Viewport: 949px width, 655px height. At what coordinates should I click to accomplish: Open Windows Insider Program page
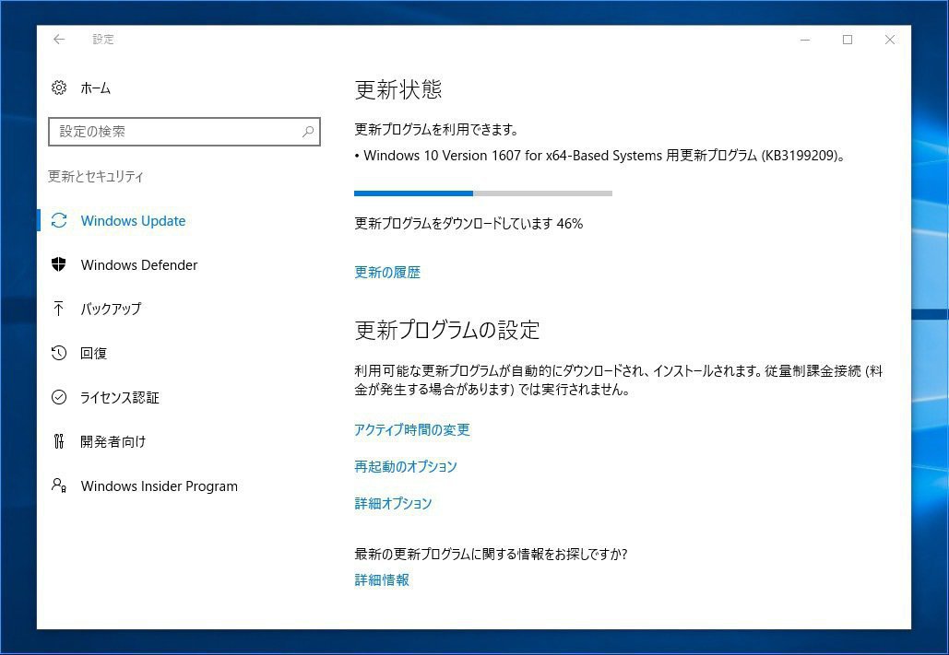160,486
